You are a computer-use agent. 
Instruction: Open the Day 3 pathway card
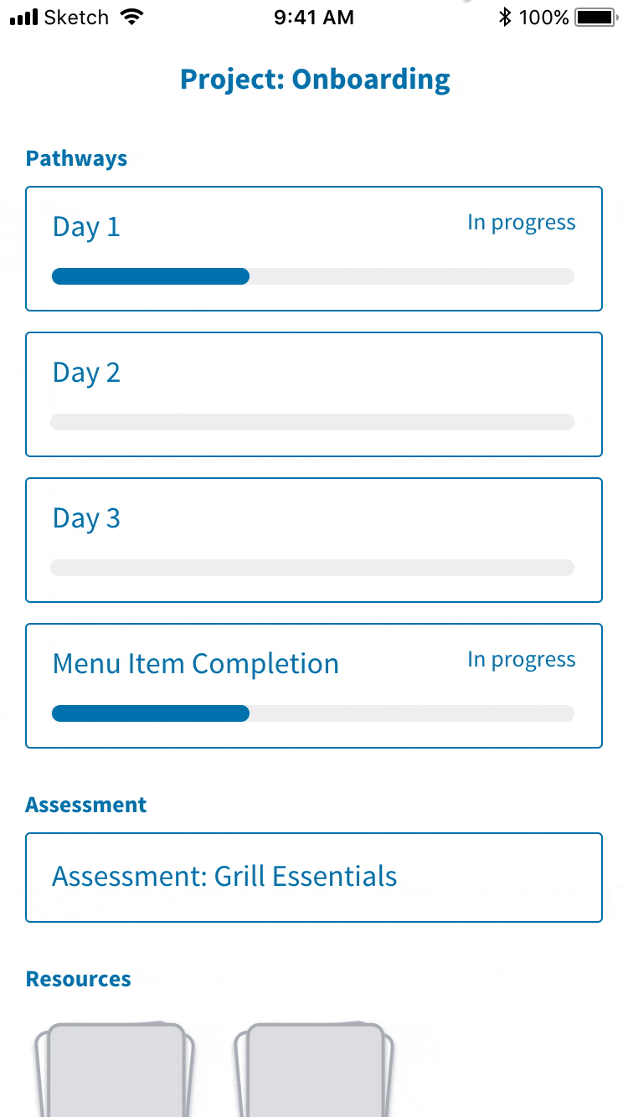tap(314, 540)
